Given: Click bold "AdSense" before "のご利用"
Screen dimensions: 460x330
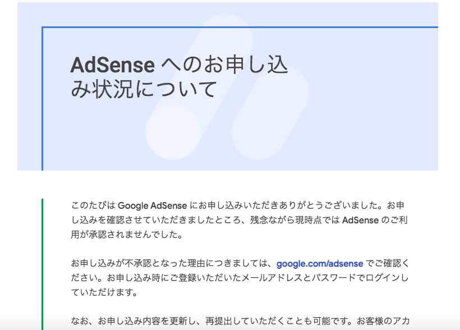Looking at the screenshot, I should coord(360,220).
